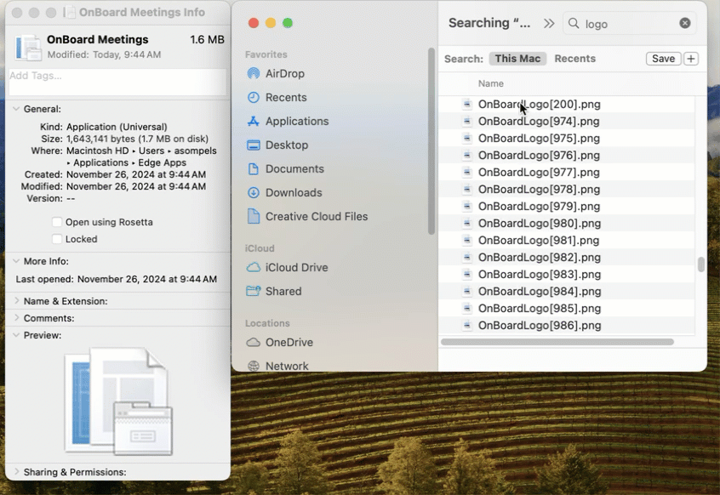The height and width of the screenshot is (495, 720).
Task: Click the Creative Cloud Files icon
Action: 253,217
